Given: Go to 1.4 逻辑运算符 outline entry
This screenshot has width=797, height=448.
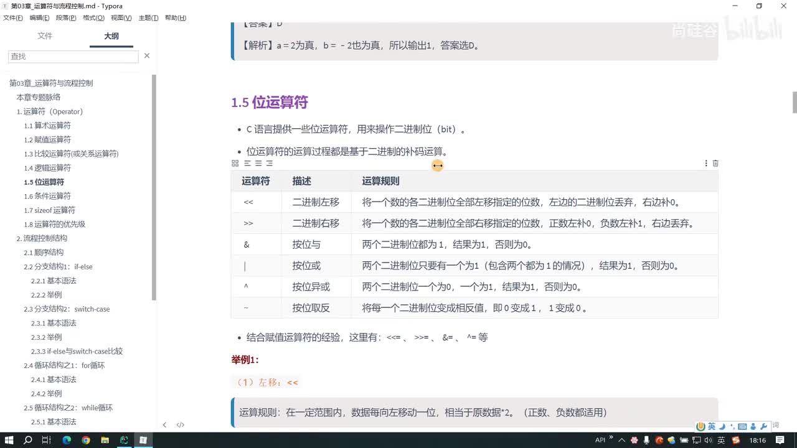Looking at the screenshot, I should pyautogui.click(x=47, y=168).
